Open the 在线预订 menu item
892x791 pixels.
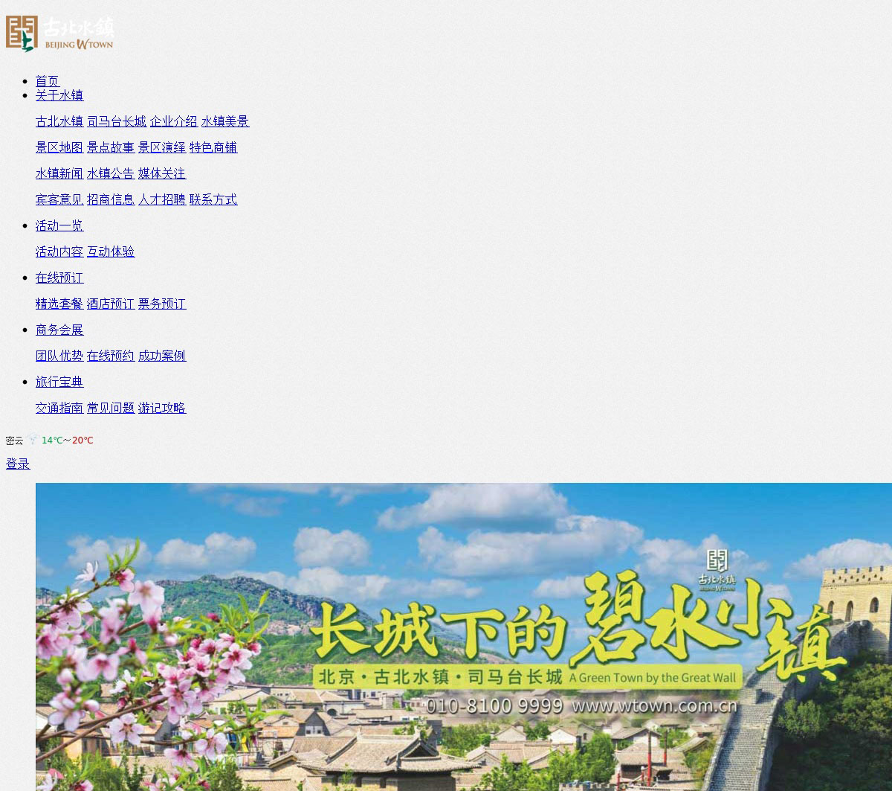click(x=59, y=278)
